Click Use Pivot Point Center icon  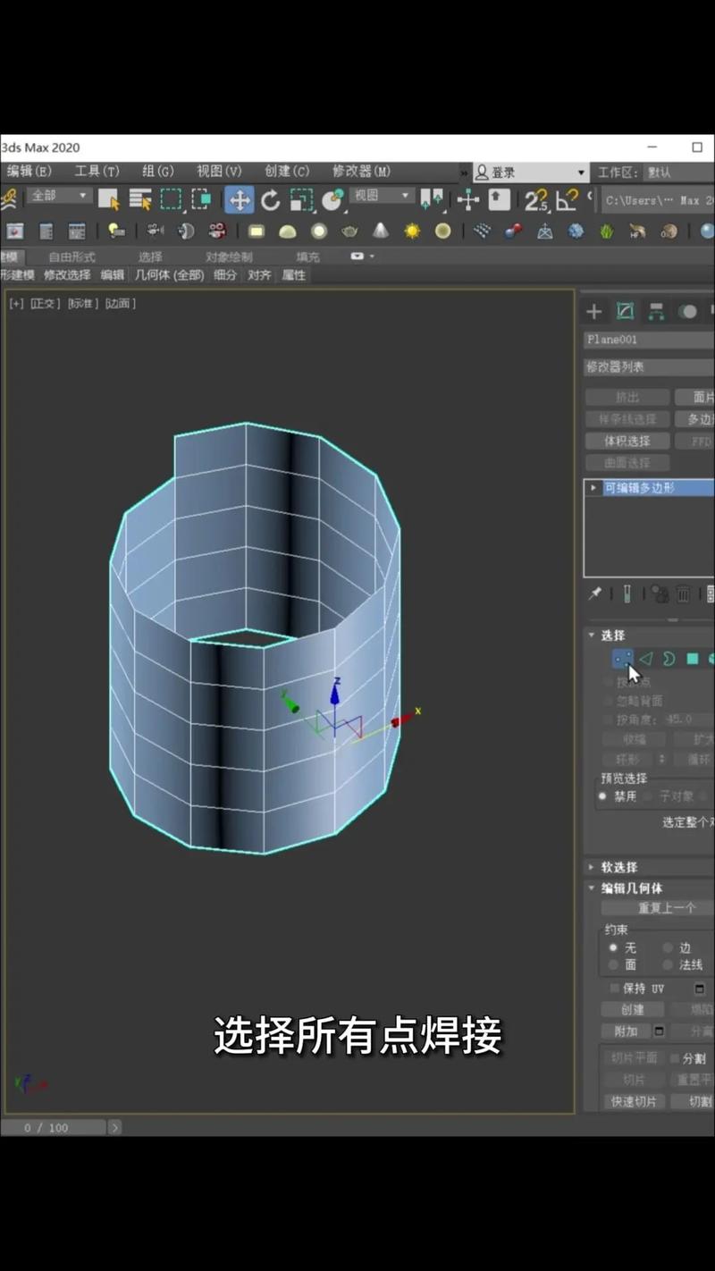click(x=432, y=199)
